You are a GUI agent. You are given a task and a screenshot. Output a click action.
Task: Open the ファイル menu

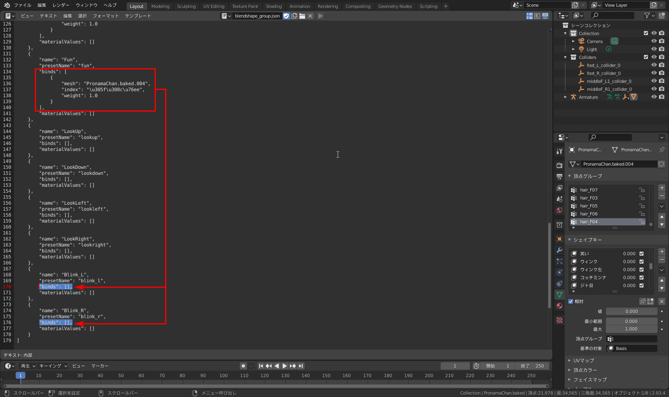[23, 5]
